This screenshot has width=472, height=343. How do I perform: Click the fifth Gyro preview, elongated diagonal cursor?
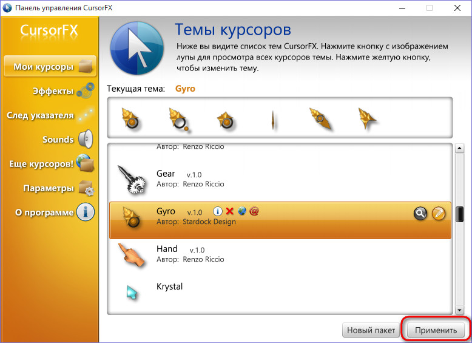click(321, 118)
